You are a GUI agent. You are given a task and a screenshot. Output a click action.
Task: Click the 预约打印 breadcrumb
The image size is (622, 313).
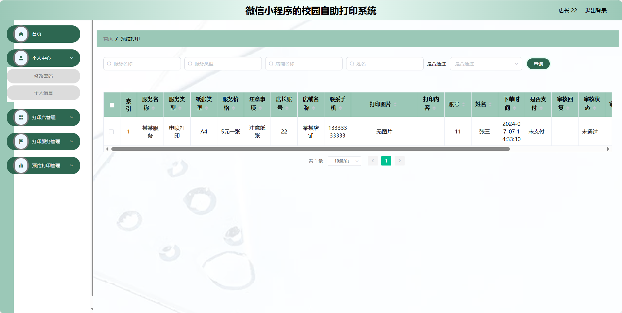(130, 39)
